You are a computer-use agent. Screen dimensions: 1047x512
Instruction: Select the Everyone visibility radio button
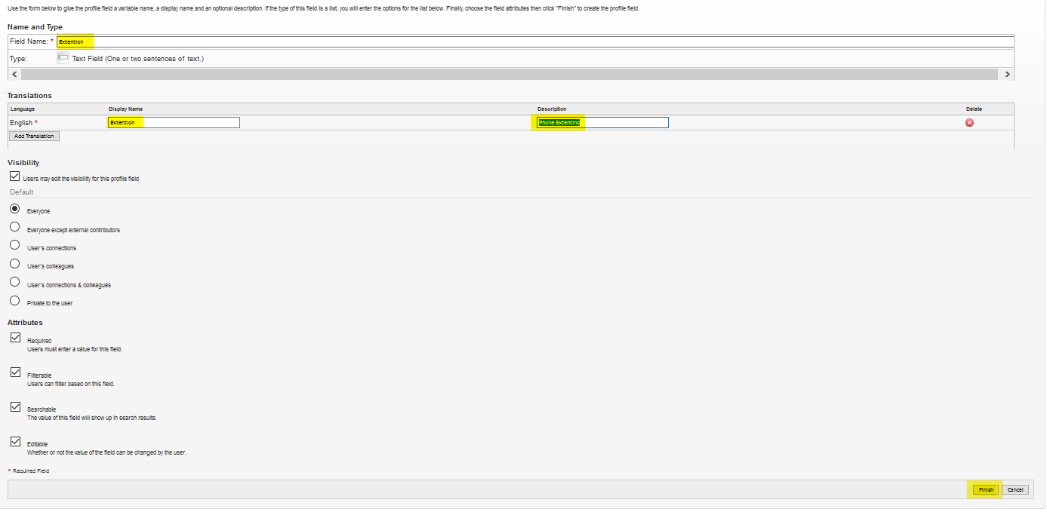[15, 209]
